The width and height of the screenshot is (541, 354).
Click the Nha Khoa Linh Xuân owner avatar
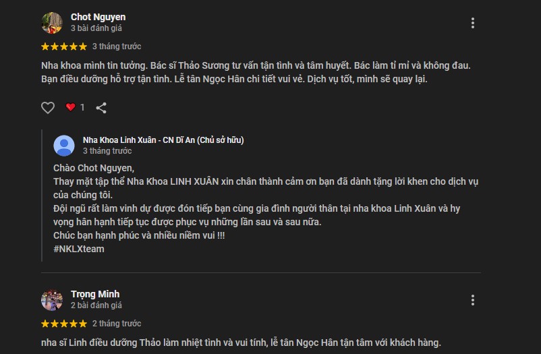(64, 146)
